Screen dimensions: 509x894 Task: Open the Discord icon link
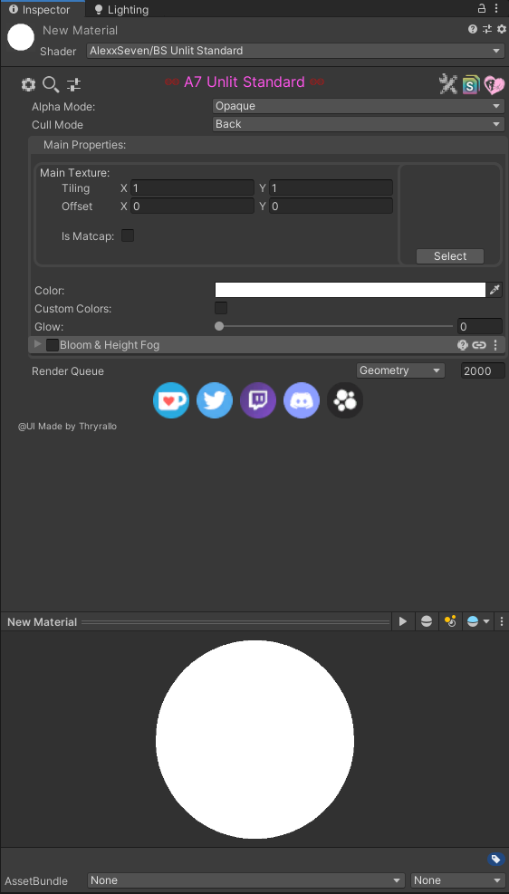coord(301,401)
